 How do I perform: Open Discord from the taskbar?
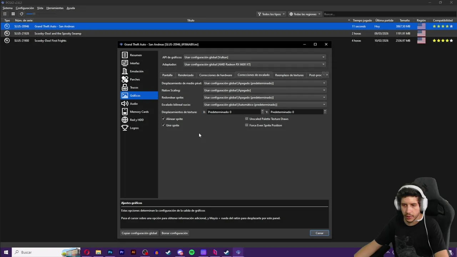pyautogui.click(x=180, y=252)
